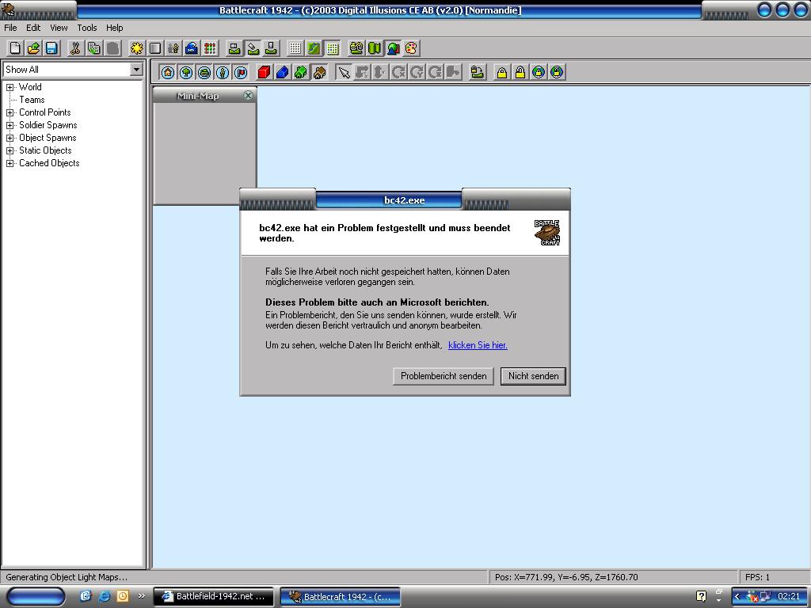
Task: Click the help question mark tray icon
Action: pyautogui.click(x=701, y=596)
